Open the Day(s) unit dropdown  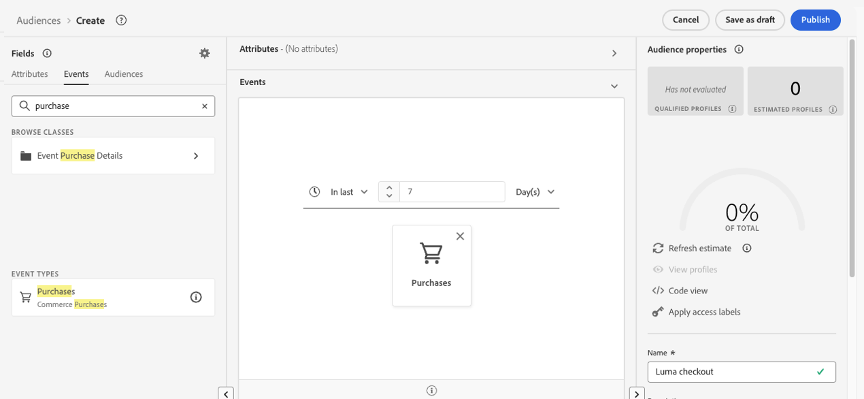[535, 192]
